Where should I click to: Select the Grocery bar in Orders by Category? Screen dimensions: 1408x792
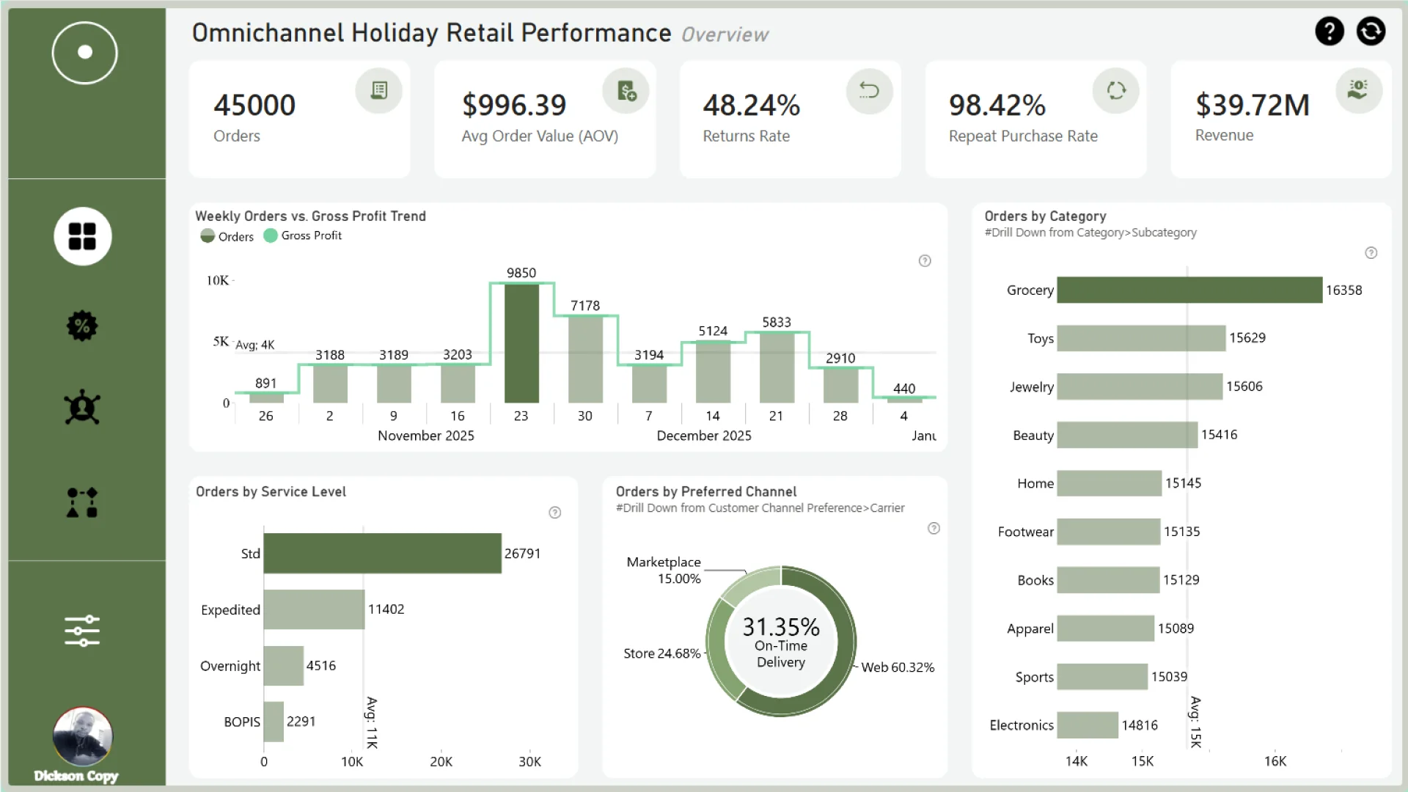point(1189,290)
